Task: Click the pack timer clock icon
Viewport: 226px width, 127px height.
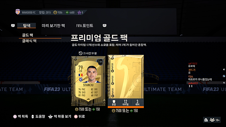Action: pos(81,53)
